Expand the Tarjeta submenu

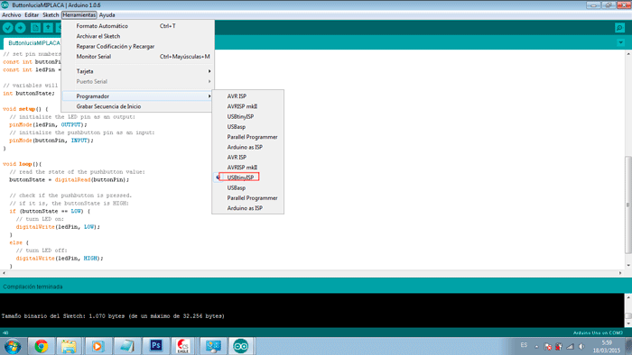[x=137, y=71]
